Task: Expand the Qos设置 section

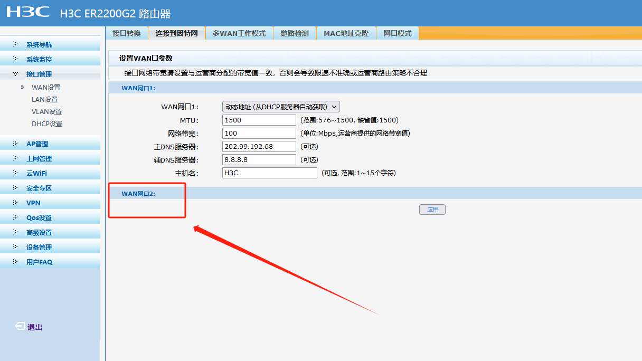Action: 50,217
